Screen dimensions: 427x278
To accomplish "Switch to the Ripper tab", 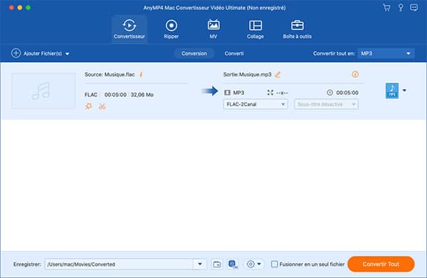I will 172,29.
